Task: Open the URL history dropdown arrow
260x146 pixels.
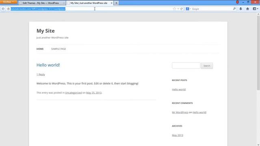Action: 178,9
